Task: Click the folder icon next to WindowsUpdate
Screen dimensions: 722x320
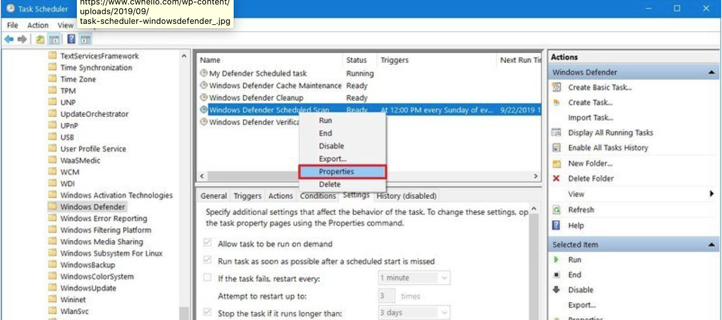Action: 53,288
